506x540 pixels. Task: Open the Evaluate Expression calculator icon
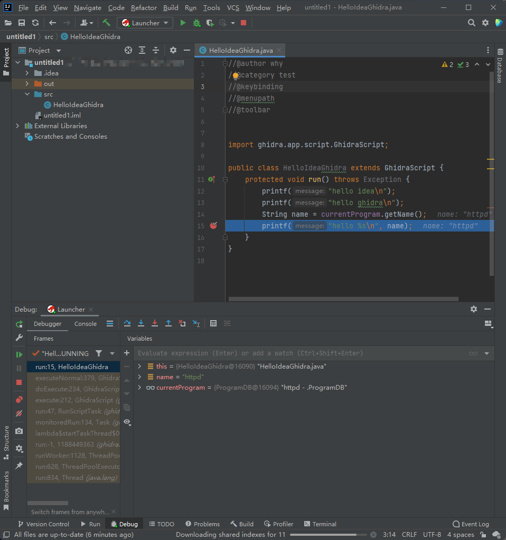pos(213,323)
